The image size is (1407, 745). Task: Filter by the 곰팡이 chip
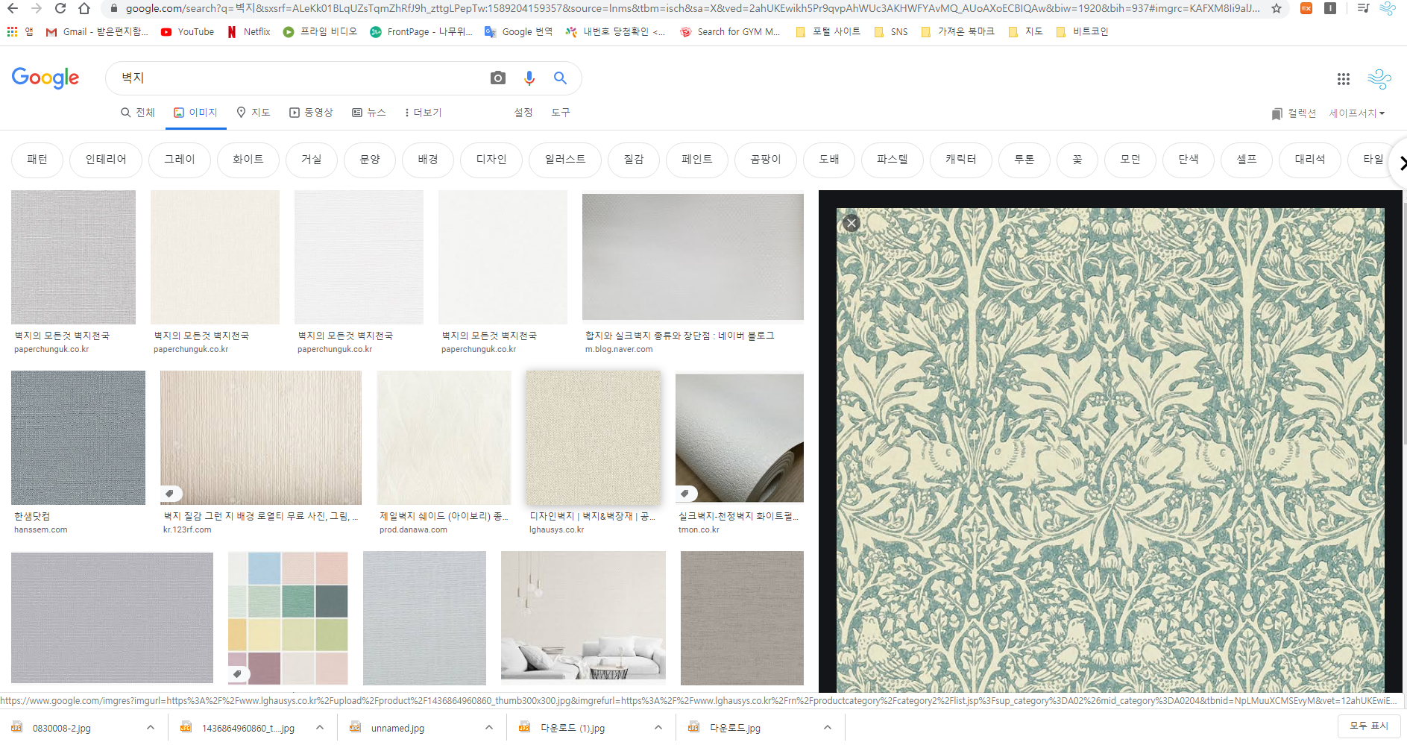click(x=766, y=160)
